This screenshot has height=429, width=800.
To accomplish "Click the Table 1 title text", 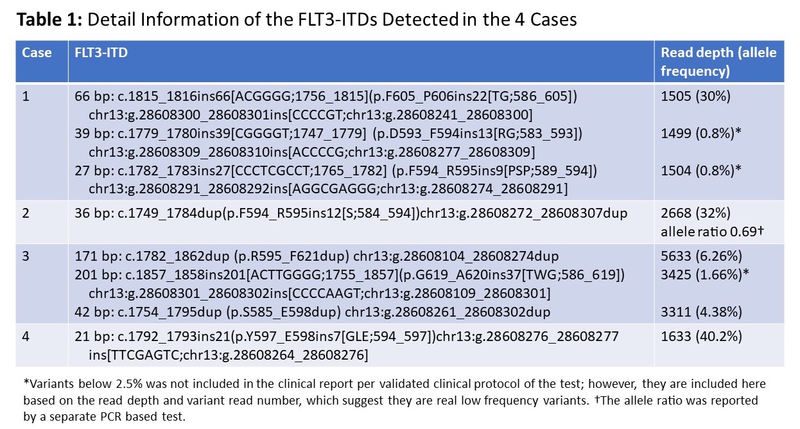I will tap(296, 19).
